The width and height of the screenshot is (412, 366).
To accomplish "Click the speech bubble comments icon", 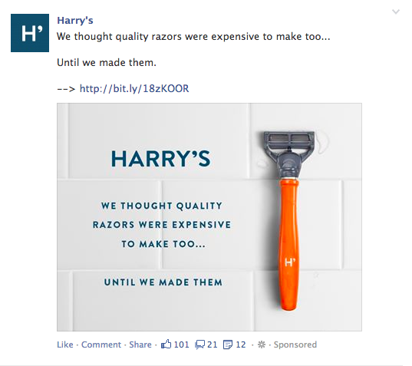I will click(199, 345).
